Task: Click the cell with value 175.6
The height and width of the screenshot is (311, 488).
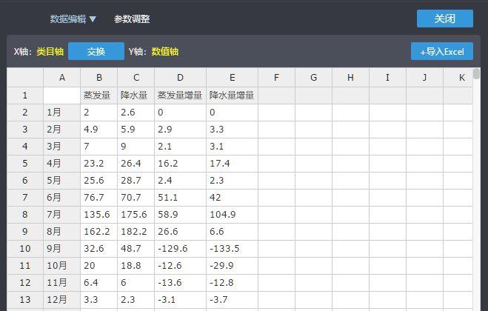Action: coord(136,215)
